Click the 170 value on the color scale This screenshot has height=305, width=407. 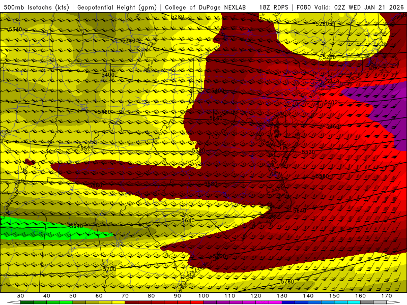click(x=387, y=296)
